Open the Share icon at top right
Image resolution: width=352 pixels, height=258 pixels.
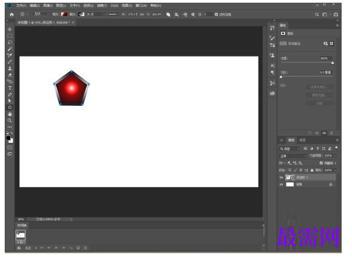point(336,15)
